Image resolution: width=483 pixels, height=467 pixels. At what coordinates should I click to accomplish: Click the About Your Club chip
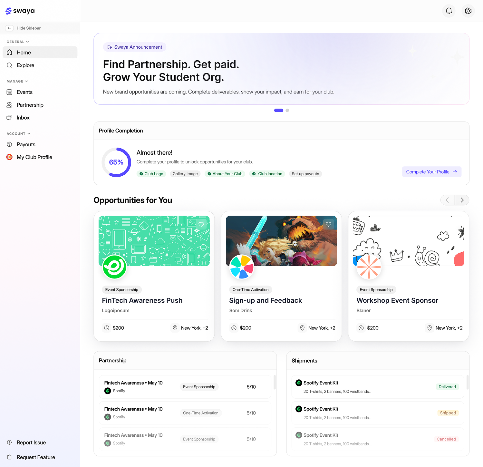click(225, 174)
